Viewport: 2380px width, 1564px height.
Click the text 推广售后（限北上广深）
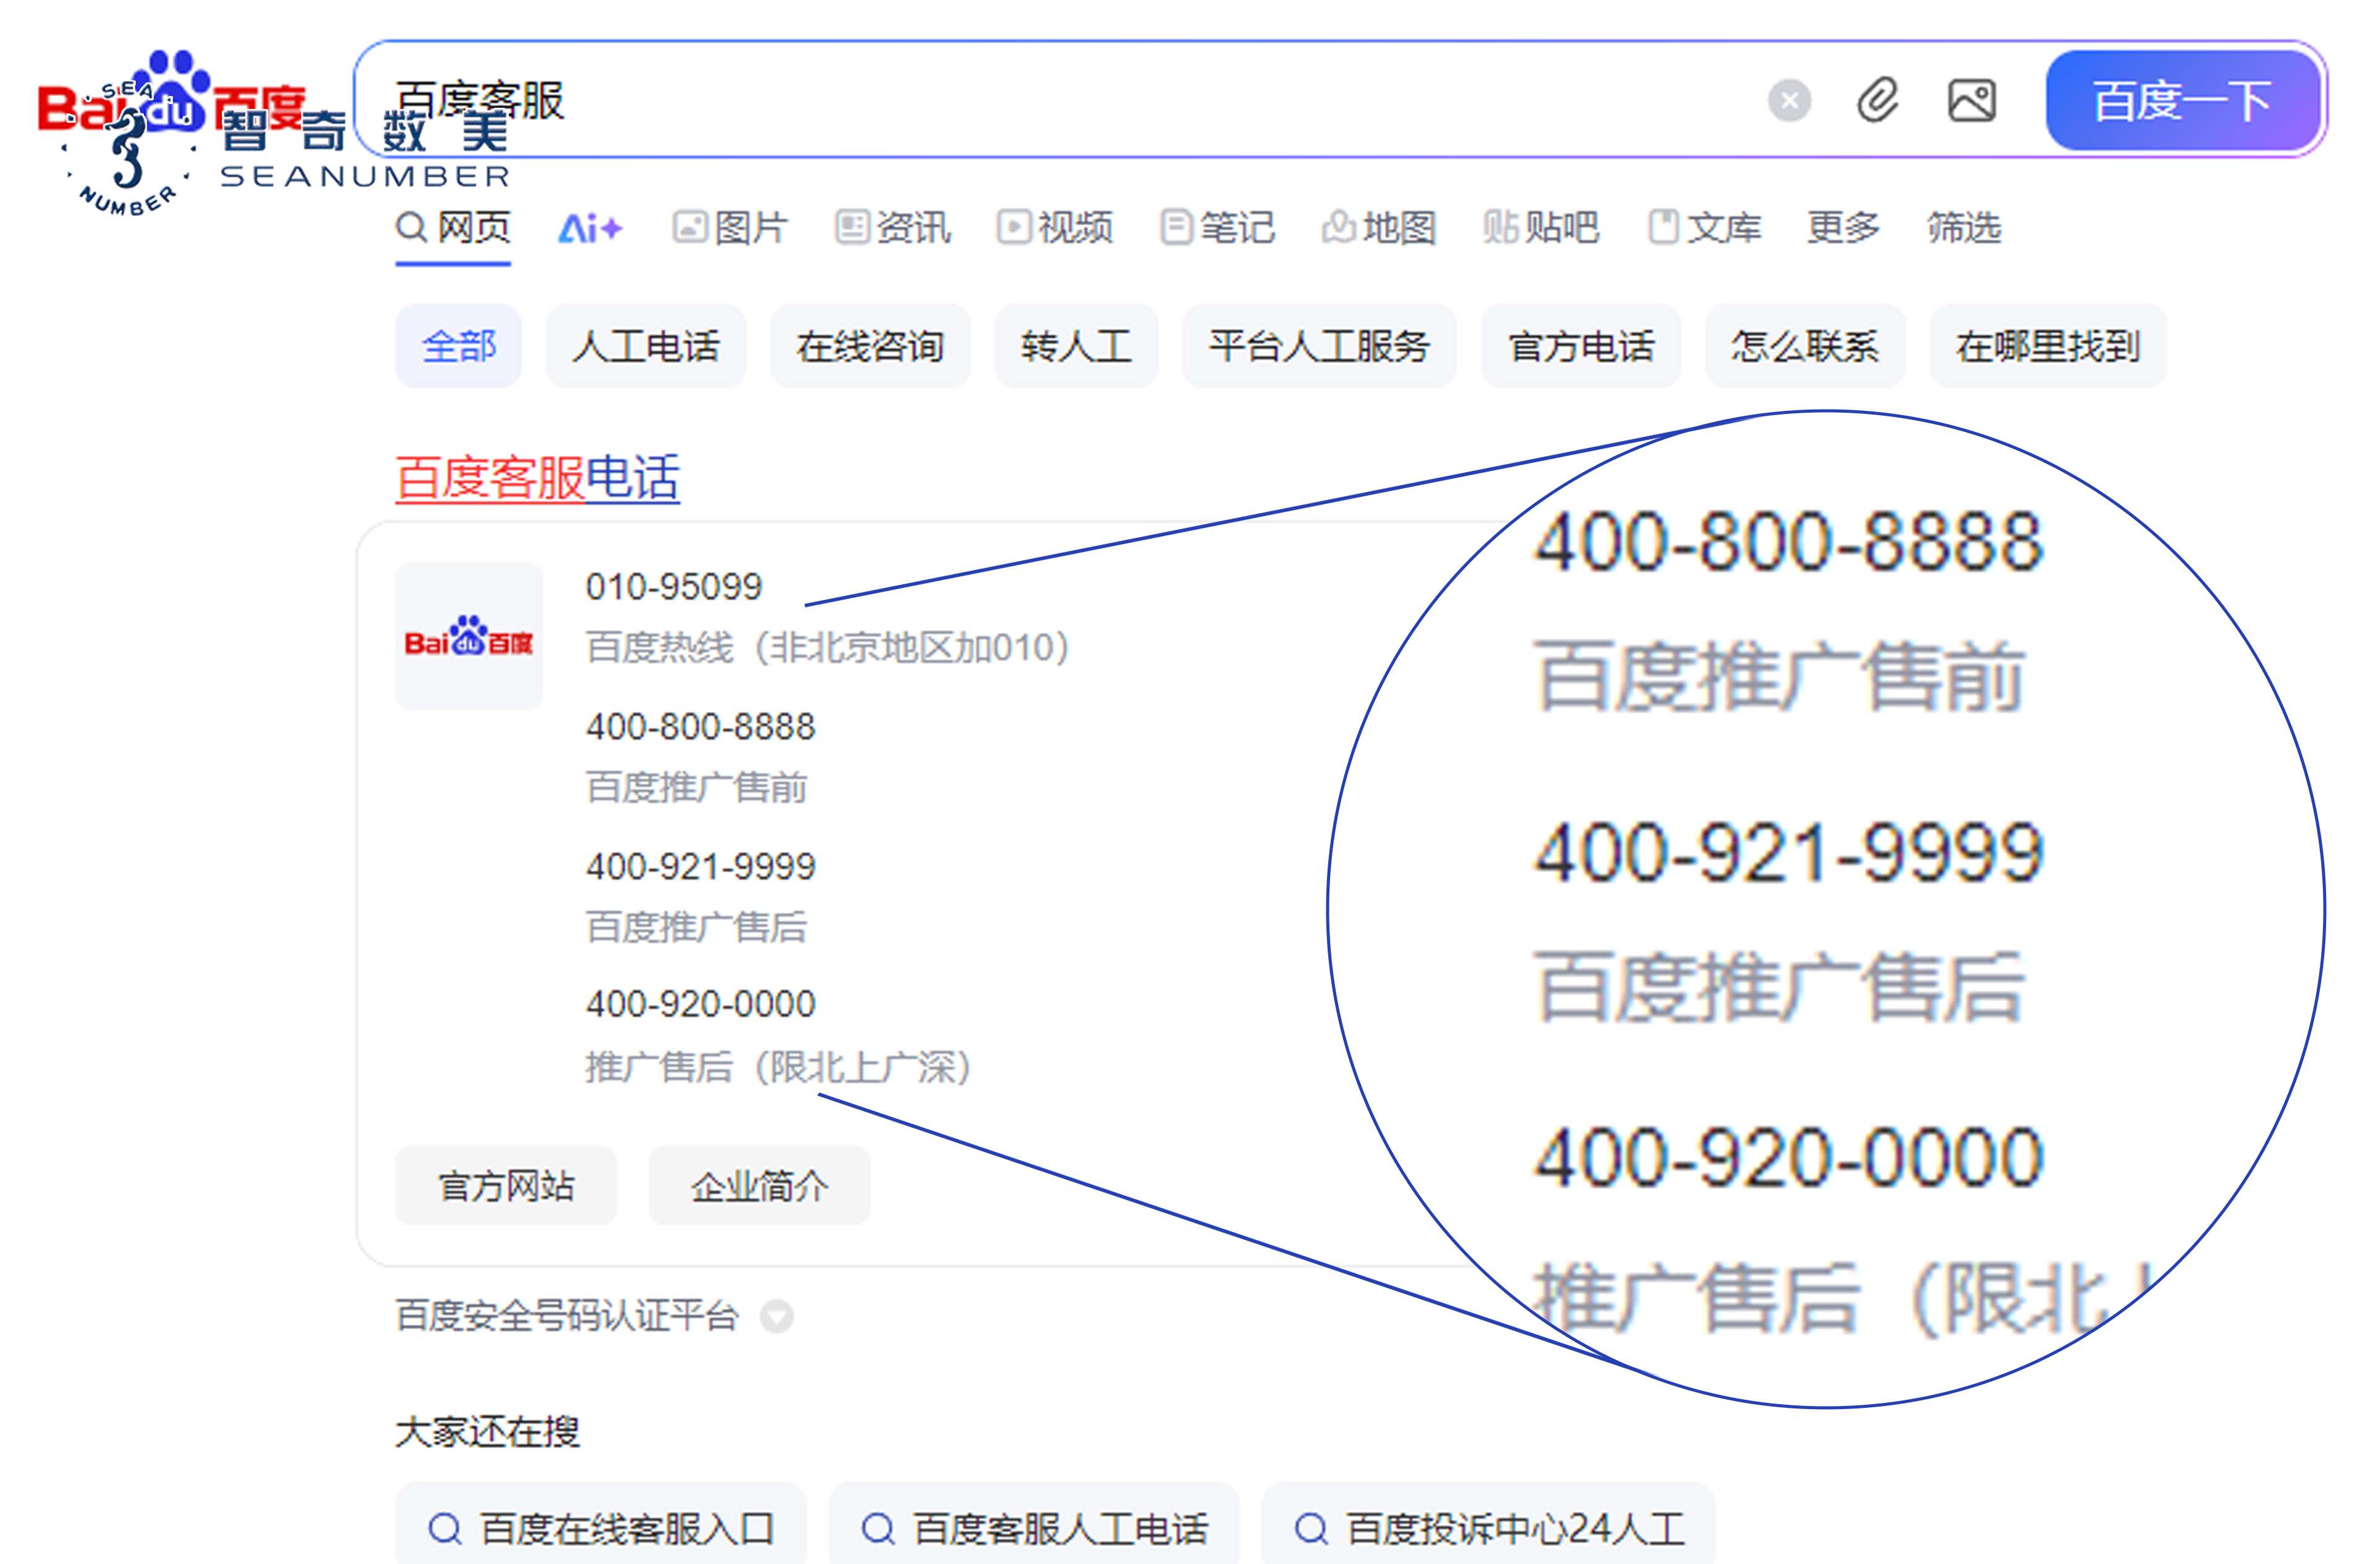coord(779,1068)
